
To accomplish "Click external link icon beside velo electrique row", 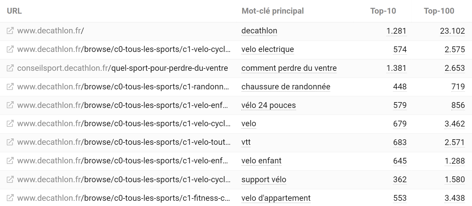I will [10, 49].
